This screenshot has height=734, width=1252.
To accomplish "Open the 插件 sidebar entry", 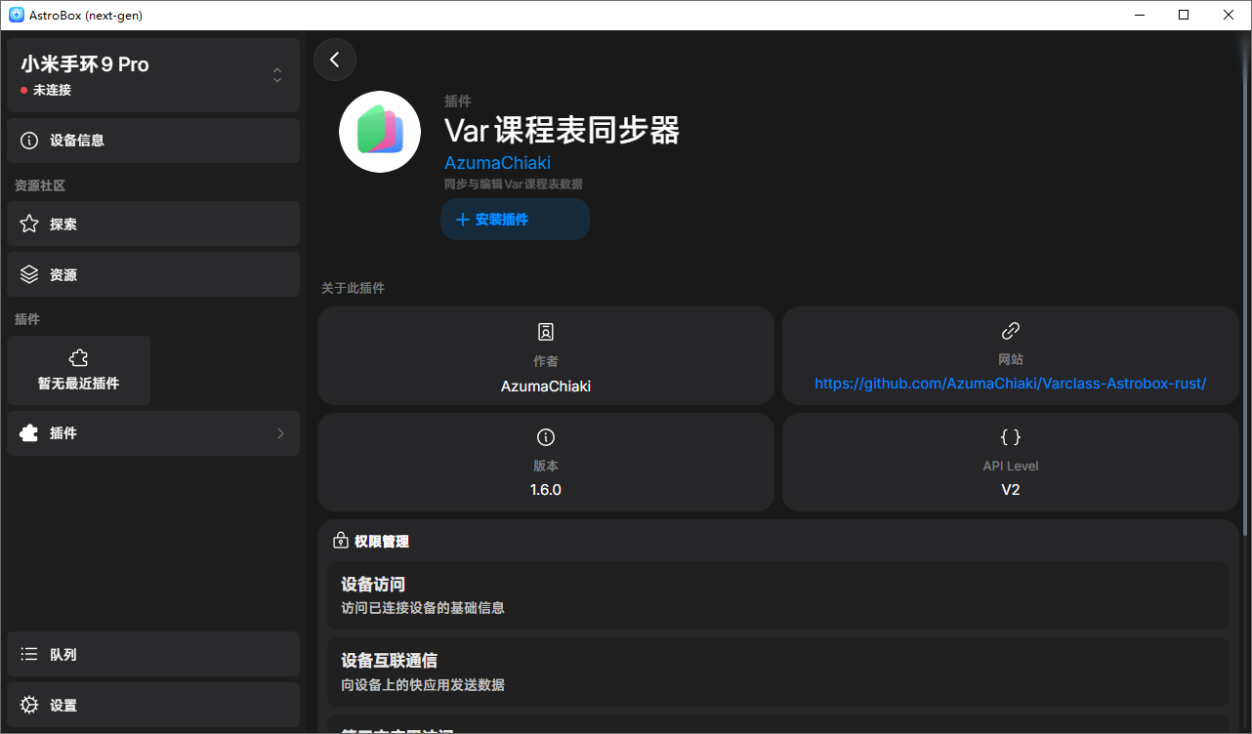I will (153, 433).
